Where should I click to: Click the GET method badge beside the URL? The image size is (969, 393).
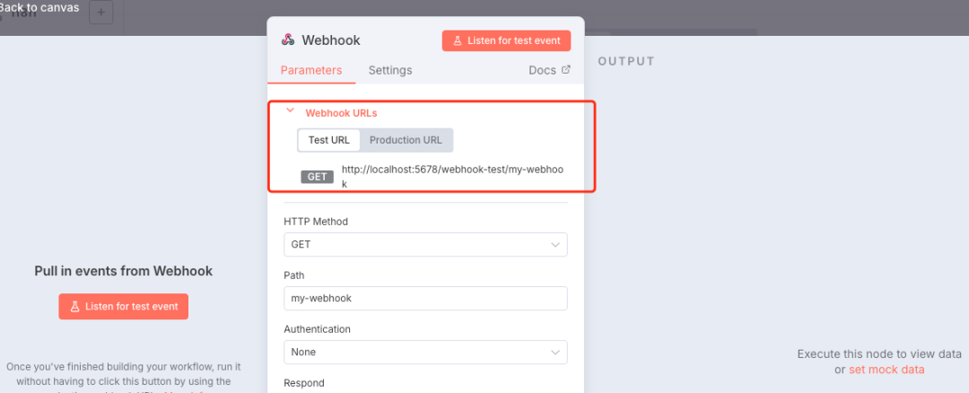coord(318,177)
